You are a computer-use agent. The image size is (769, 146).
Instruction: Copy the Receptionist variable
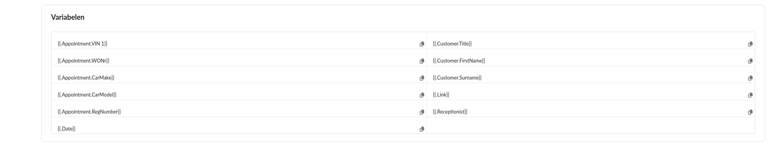[x=750, y=112]
